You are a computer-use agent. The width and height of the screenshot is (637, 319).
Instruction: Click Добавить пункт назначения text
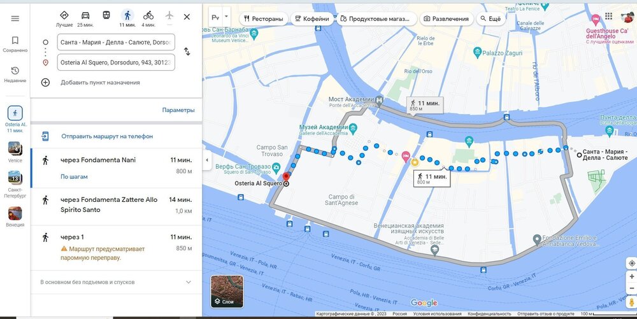[x=101, y=82]
